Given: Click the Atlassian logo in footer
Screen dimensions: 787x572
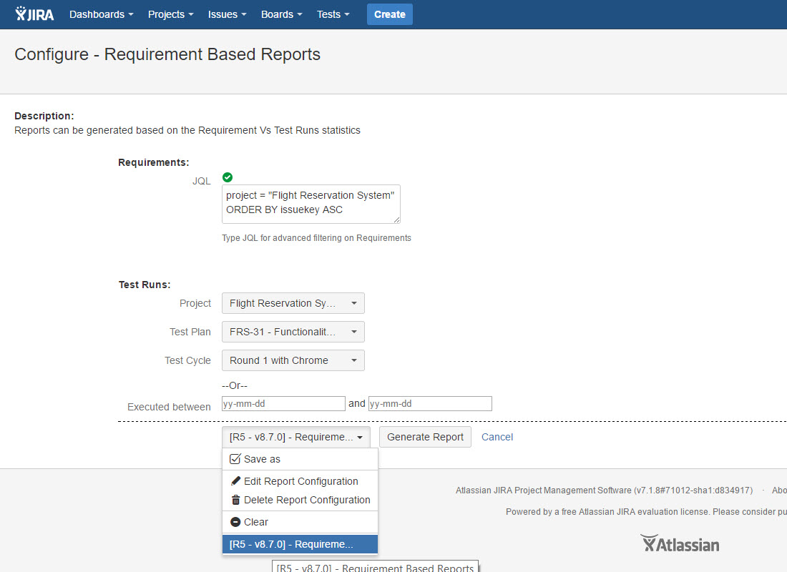Looking at the screenshot, I should [680, 544].
